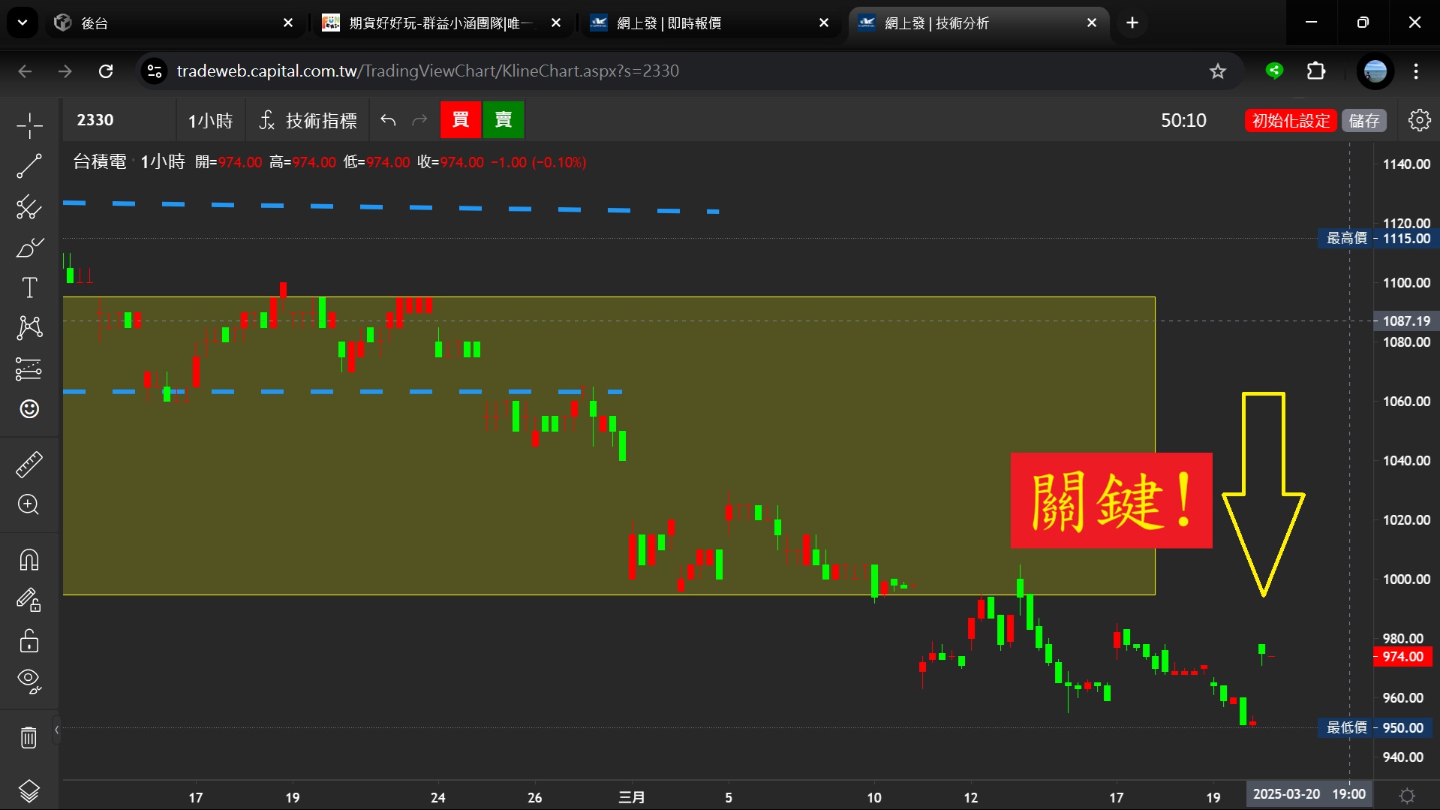Open the browser extensions menu
The height and width of the screenshot is (810, 1440).
[1316, 71]
